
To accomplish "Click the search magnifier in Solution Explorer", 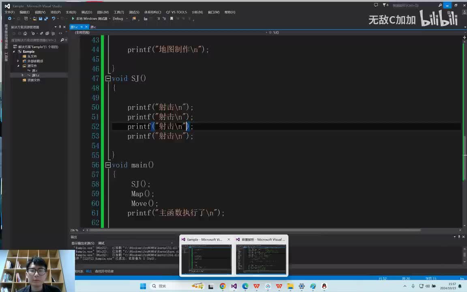I will coord(62,40).
